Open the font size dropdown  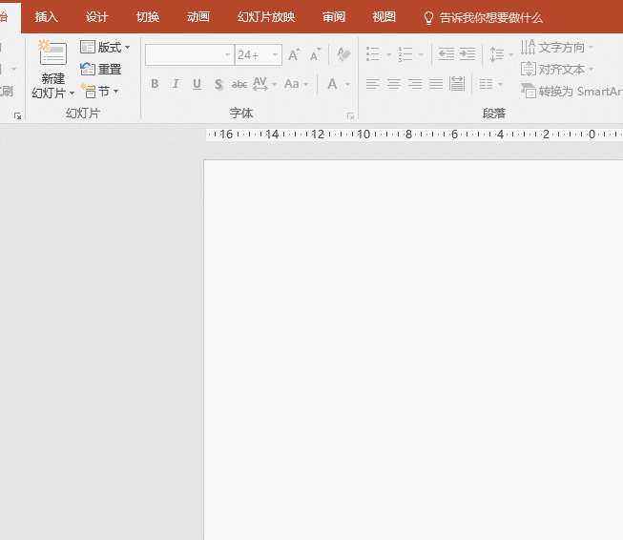(276, 55)
